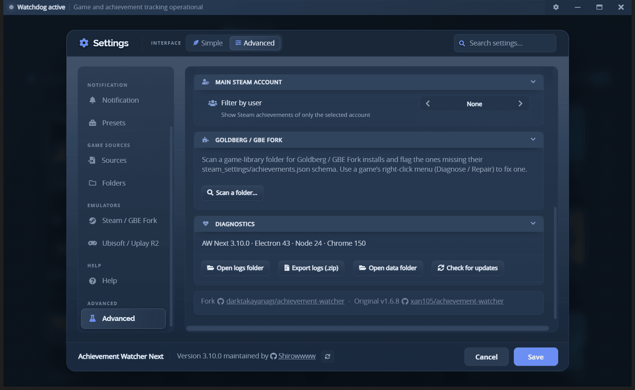Click the Presets toolbox icon
Screen dimensions: 635x390
(x=92, y=123)
